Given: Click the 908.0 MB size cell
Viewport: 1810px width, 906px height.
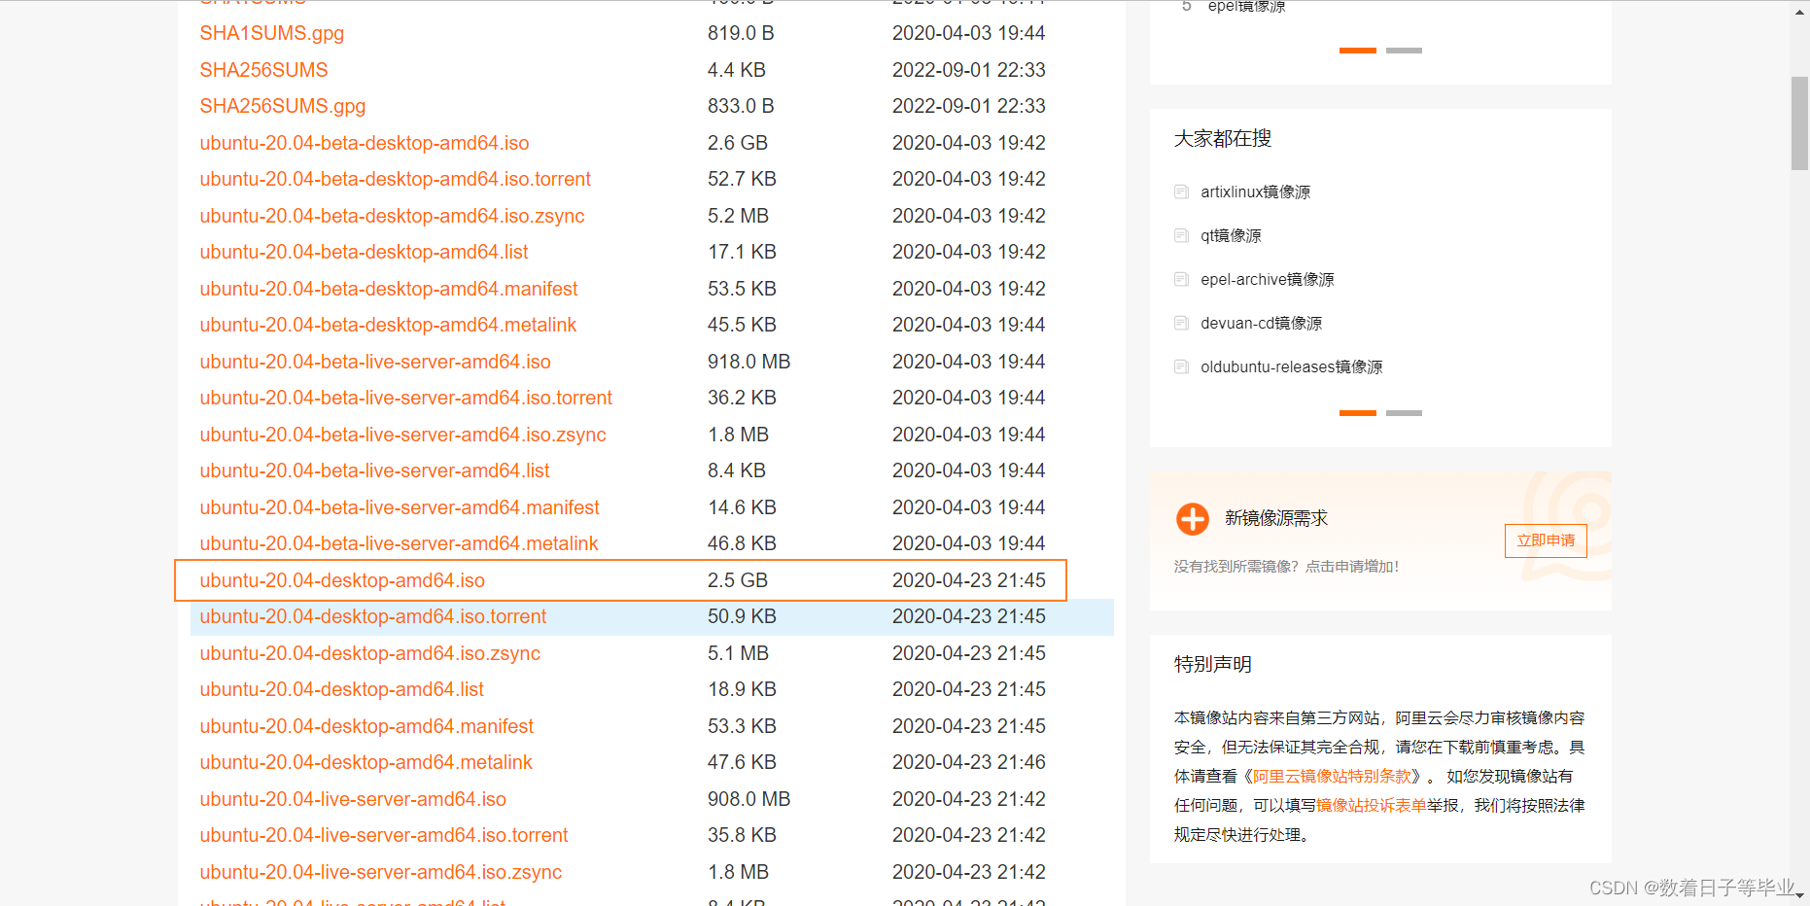Looking at the screenshot, I should [748, 799].
